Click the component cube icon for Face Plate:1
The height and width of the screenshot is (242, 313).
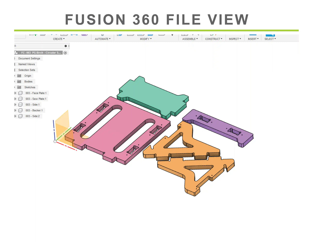coord(20,93)
